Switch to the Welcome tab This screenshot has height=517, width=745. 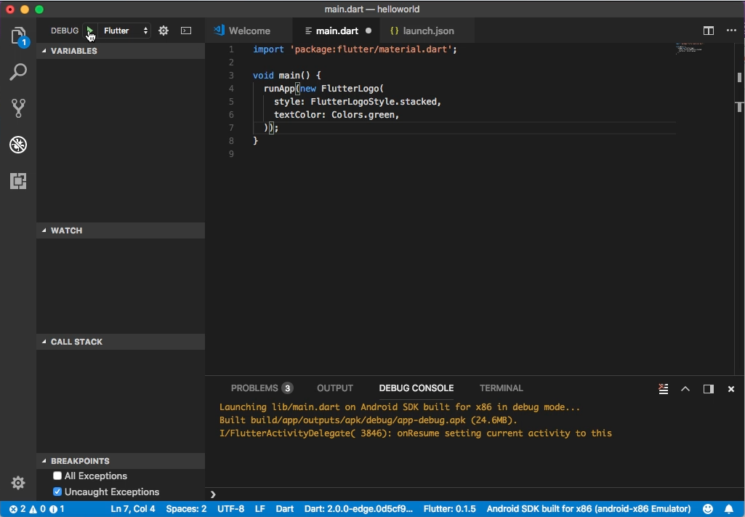coord(249,31)
